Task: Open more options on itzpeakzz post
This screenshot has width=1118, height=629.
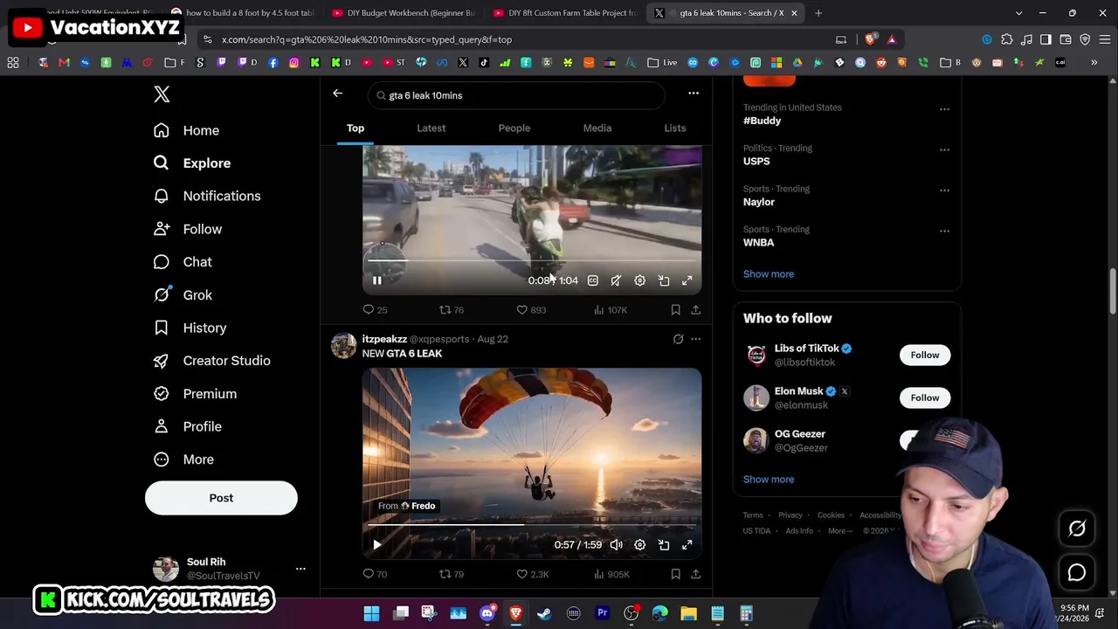Action: pyautogui.click(x=695, y=339)
